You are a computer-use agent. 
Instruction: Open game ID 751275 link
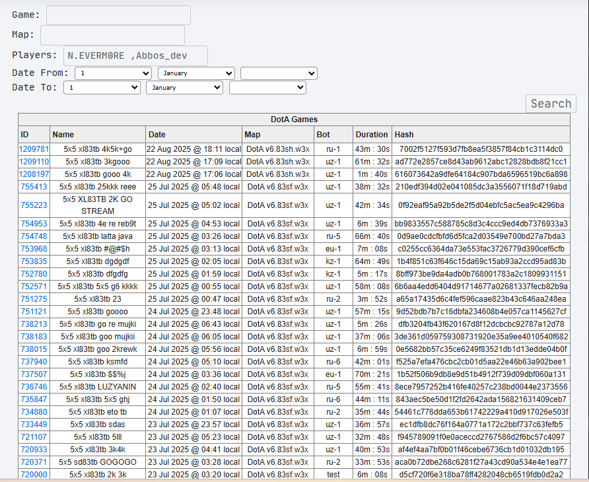click(x=34, y=299)
